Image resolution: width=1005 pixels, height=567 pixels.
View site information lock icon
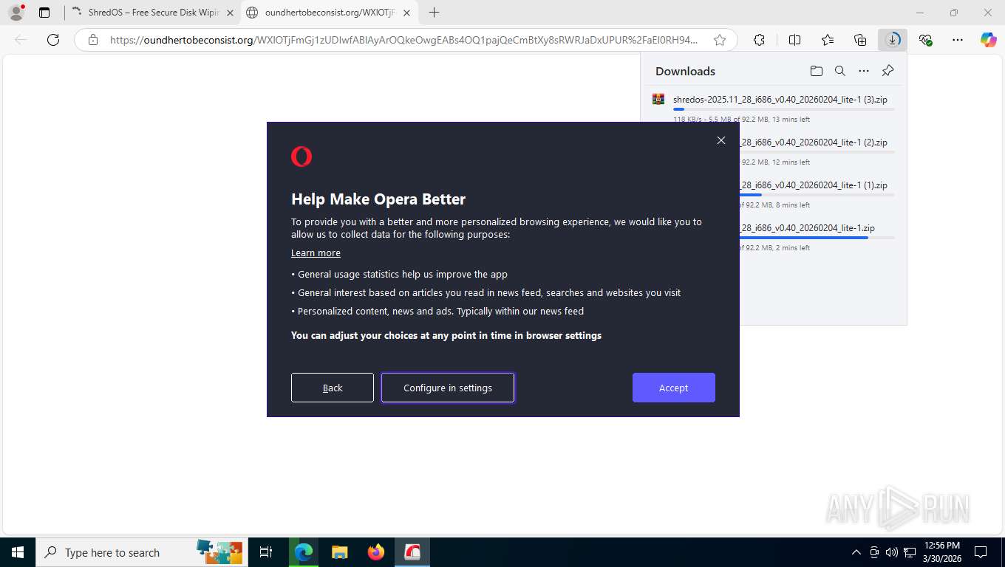(93, 40)
